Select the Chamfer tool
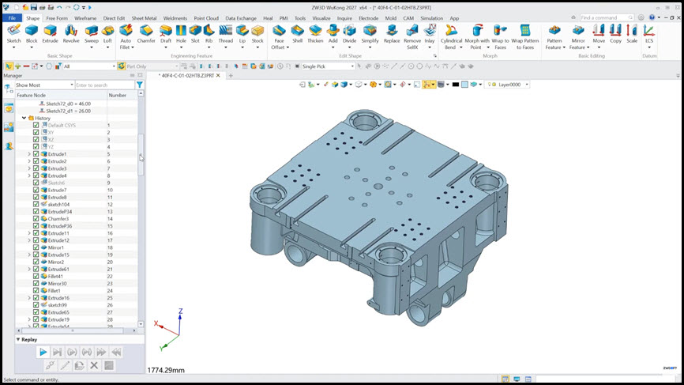Screen dimensions: 684x385 [x=146, y=34]
